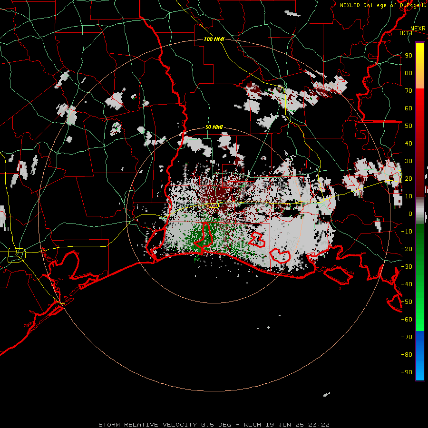Viewport: 428px width, 428px height.
Task: Click the KLCH radar site identifier
Action: click(x=252, y=425)
